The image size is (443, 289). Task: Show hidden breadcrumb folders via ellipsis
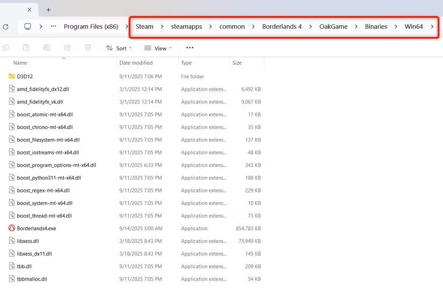53,26
